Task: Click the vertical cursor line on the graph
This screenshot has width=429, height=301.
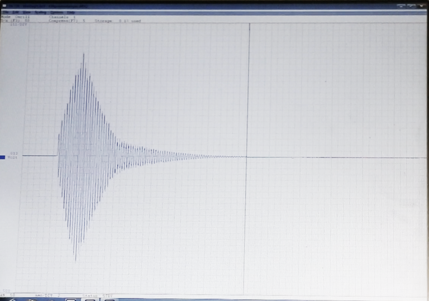Action: point(247,159)
